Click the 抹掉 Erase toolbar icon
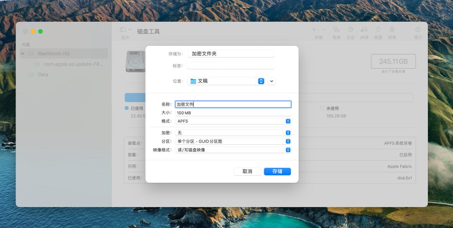The width and height of the screenshot is (453, 228). pyautogui.click(x=364, y=29)
